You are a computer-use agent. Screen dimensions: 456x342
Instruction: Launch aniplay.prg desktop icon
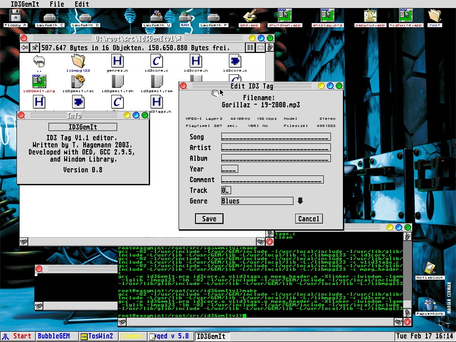coord(327,18)
